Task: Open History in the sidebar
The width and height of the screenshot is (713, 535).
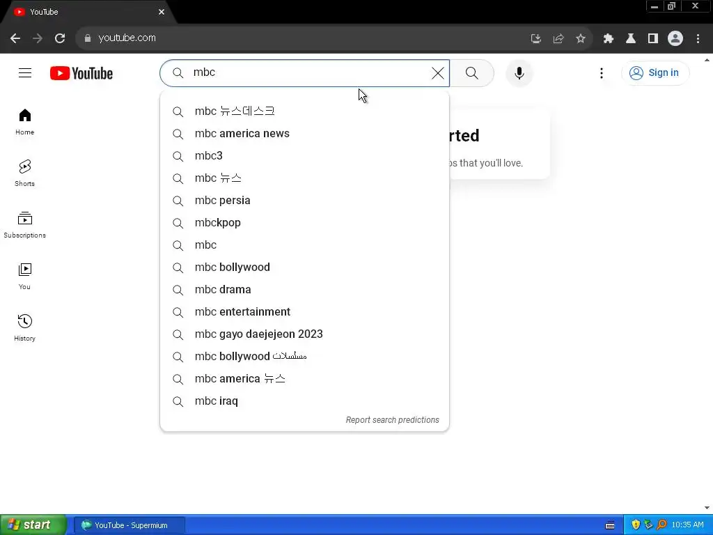Action: pos(24,328)
